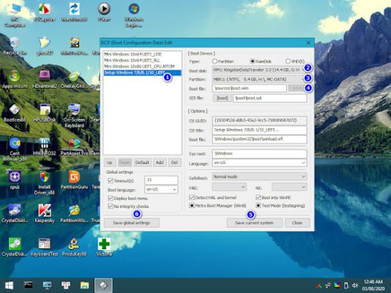Click into the OS title field

pyautogui.click(x=259, y=130)
